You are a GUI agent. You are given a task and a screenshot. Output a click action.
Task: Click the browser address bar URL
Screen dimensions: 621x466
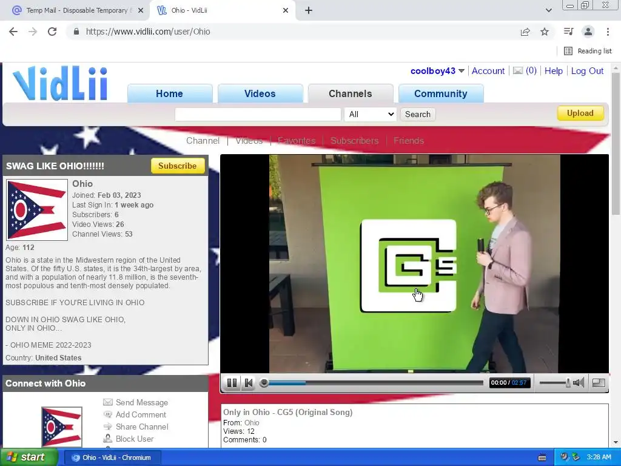[x=148, y=32]
